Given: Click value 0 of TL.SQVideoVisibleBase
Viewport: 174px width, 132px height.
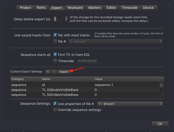Looking at the screenshot, I should tap(96, 95).
